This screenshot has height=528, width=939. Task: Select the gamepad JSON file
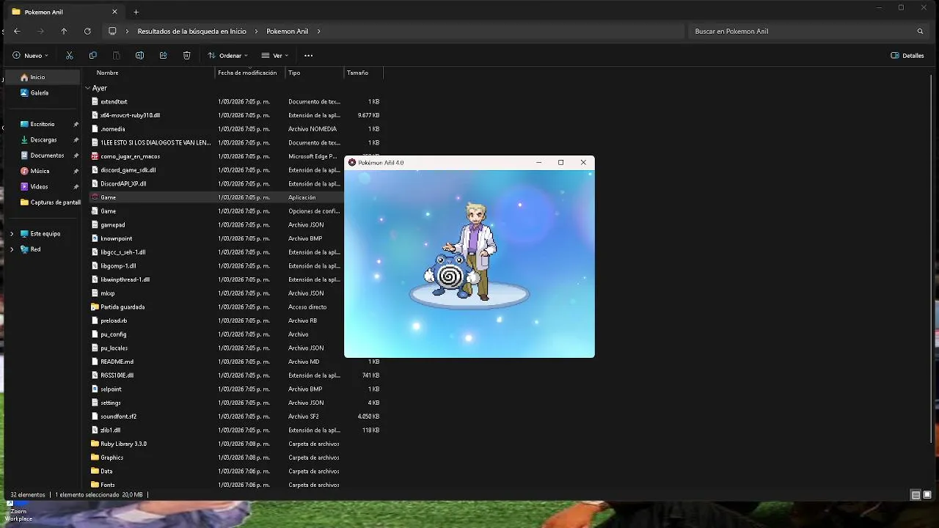coord(112,224)
